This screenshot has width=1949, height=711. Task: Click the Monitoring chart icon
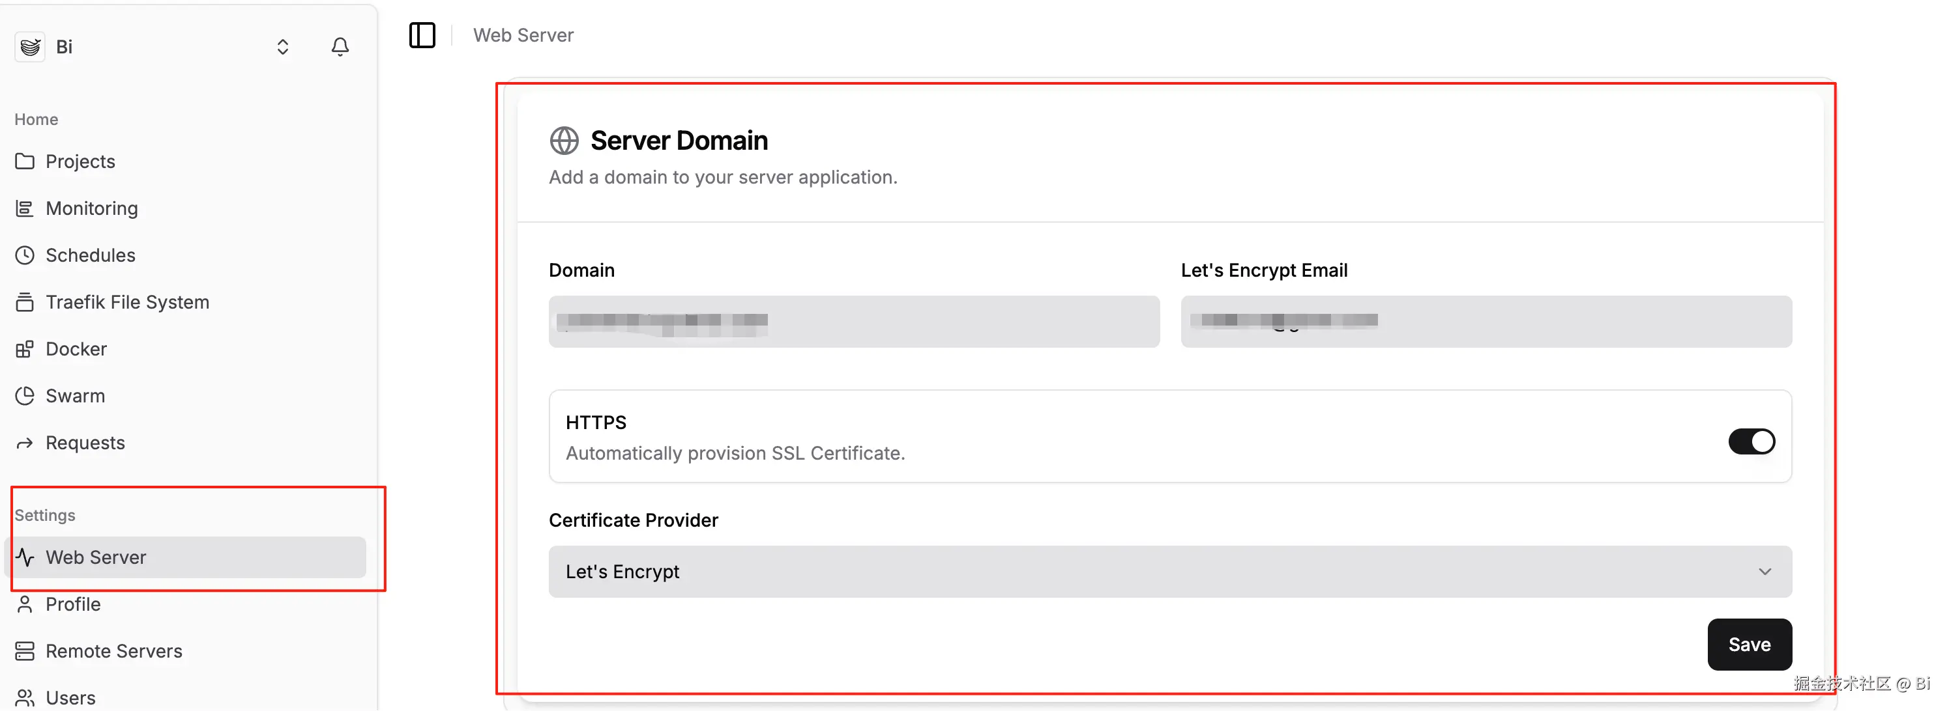tap(25, 208)
